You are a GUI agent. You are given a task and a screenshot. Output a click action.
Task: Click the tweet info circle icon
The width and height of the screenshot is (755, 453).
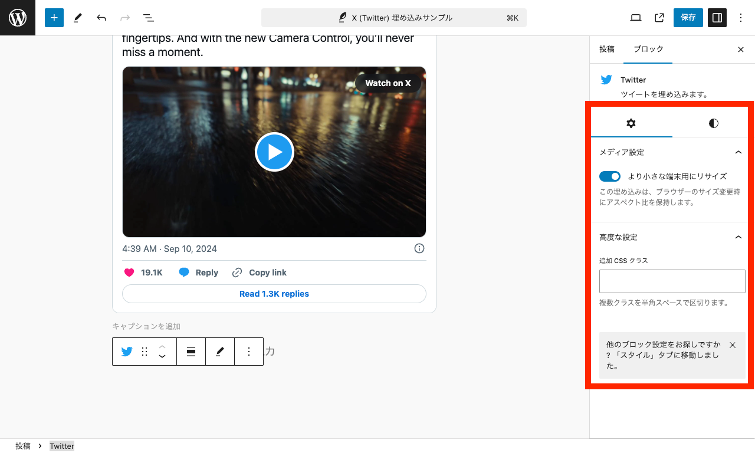[x=419, y=248]
